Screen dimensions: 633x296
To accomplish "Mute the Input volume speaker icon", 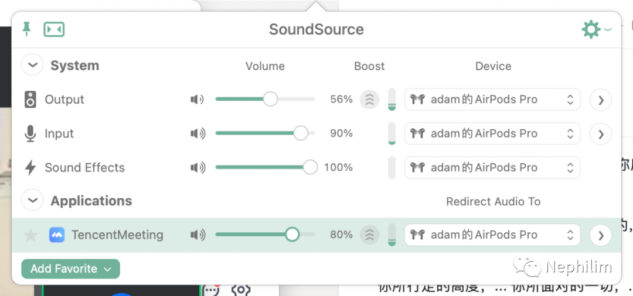I will click(x=197, y=134).
